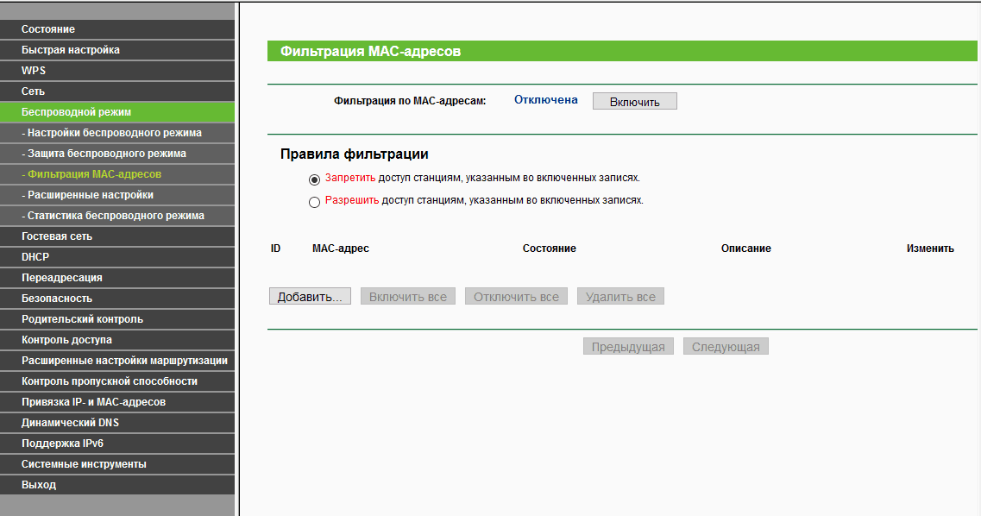Click the Следующая page button
Viewport: 981px width, 516px height.
(x=726, y=347)
